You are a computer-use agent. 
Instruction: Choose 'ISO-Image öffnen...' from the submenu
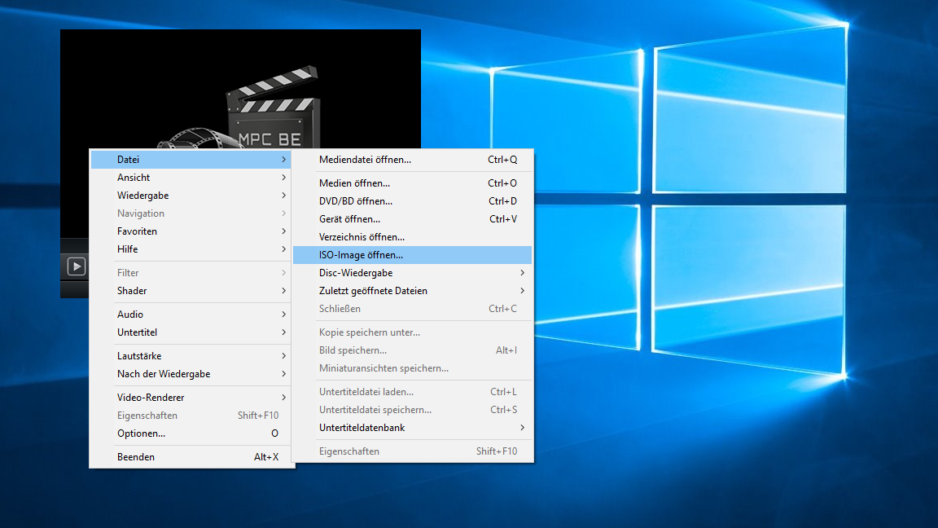[361, 255]
